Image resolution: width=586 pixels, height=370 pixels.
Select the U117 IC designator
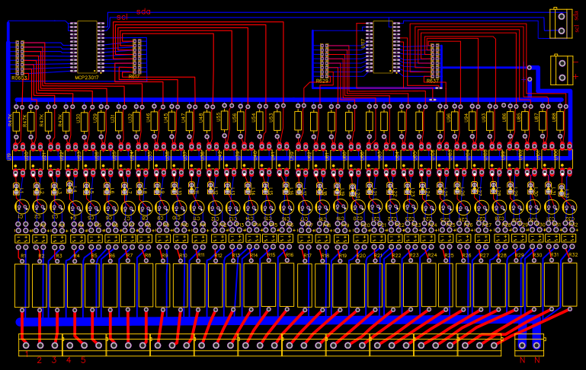(x=363, y=44)
